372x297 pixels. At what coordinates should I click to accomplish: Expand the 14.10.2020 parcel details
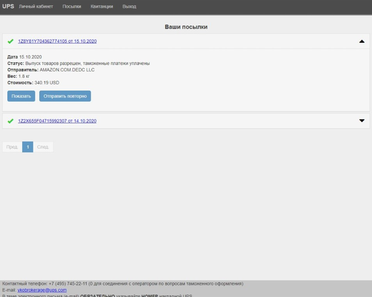362,121
